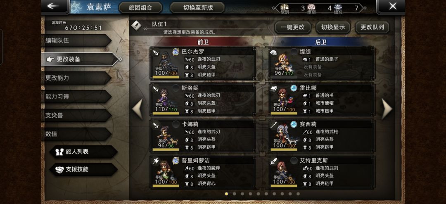Toggle the blue orb badge beside 雷比娜

[x=294, y=88]
